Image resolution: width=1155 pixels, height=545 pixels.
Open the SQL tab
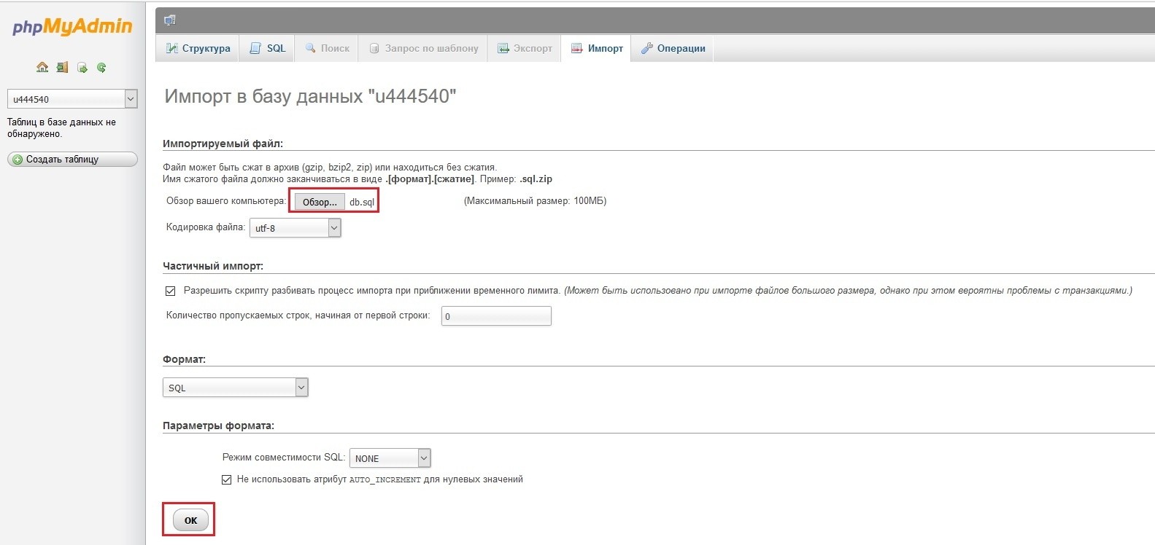pos(268,48)
